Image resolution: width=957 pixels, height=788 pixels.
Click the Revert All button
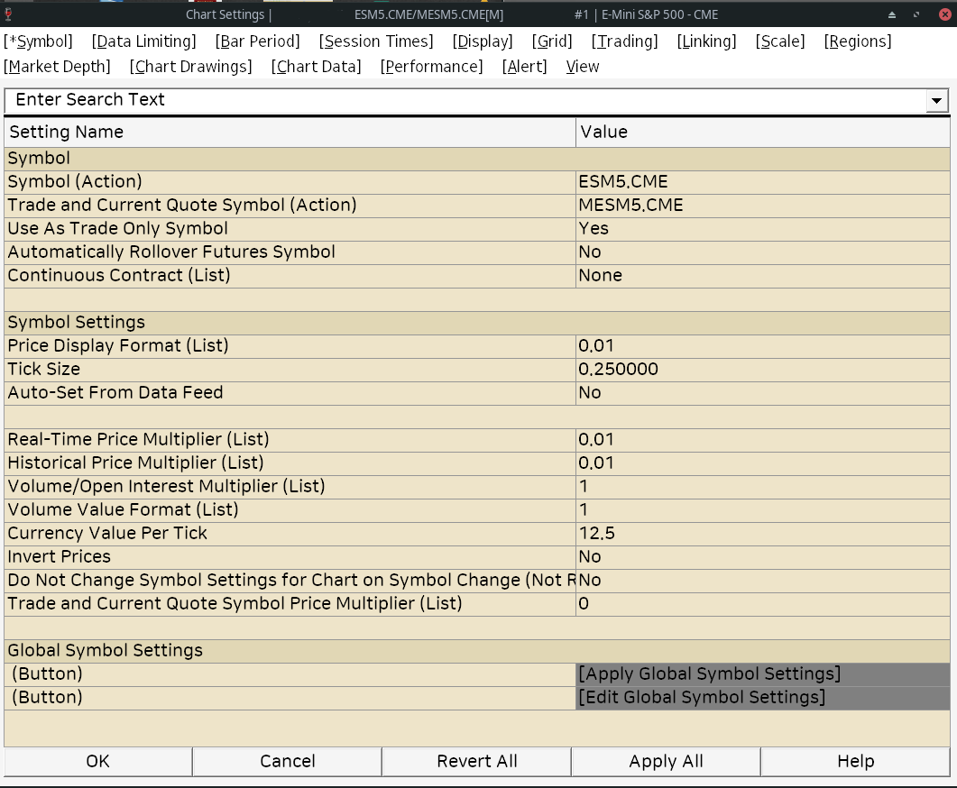click(x=476, y=762)
